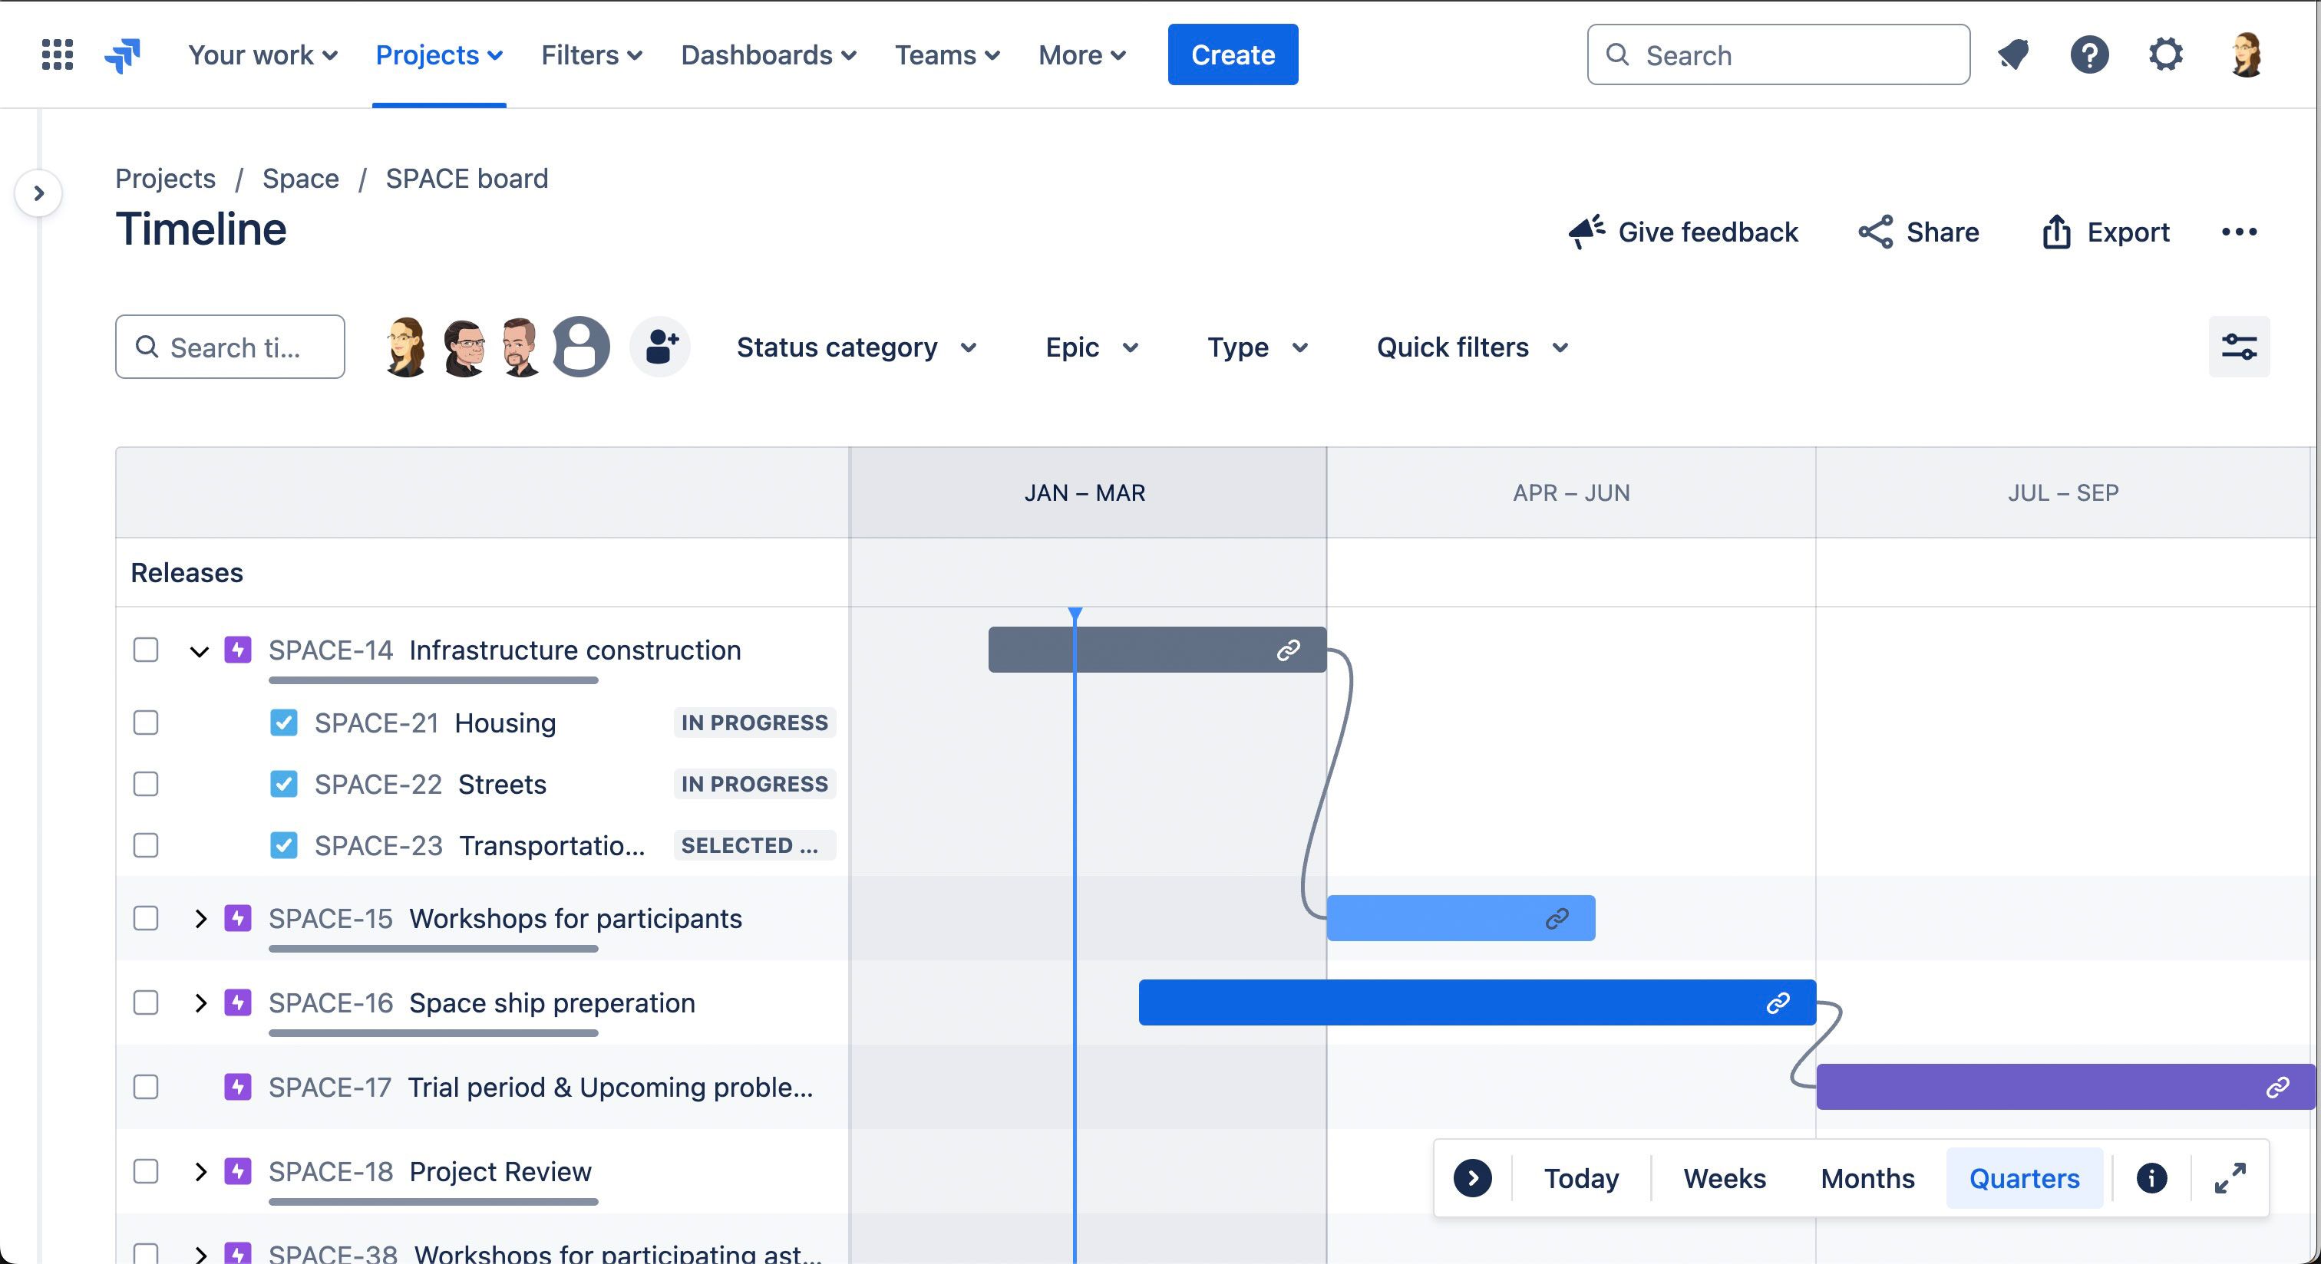Image resolution: width=2321 pixels, height=1264 pixels.
Task: Click the purple SPACE-17 timeline bar
Action: tap(2027, 1087)
